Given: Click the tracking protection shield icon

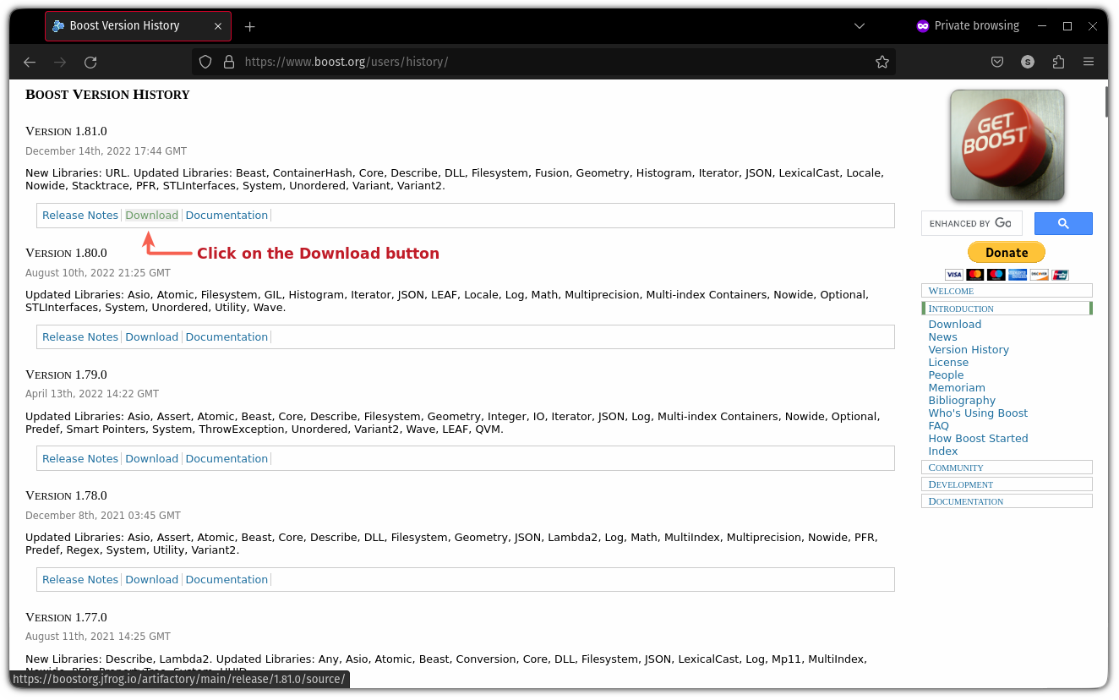Looking at the screenshot, I should pos(205,62).
